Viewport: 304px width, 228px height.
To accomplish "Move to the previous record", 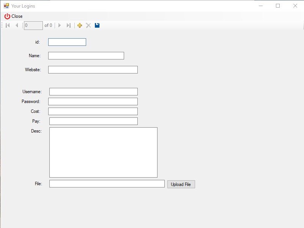I will [16, 25].
